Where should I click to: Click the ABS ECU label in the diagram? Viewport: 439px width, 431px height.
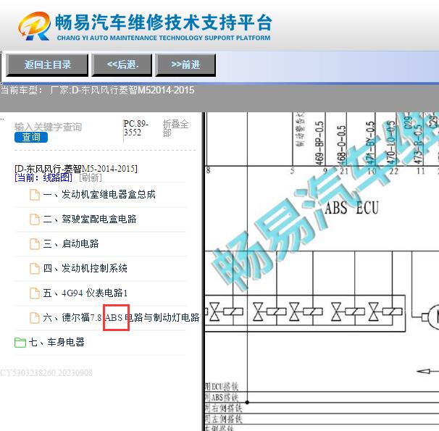click(351, 208)
